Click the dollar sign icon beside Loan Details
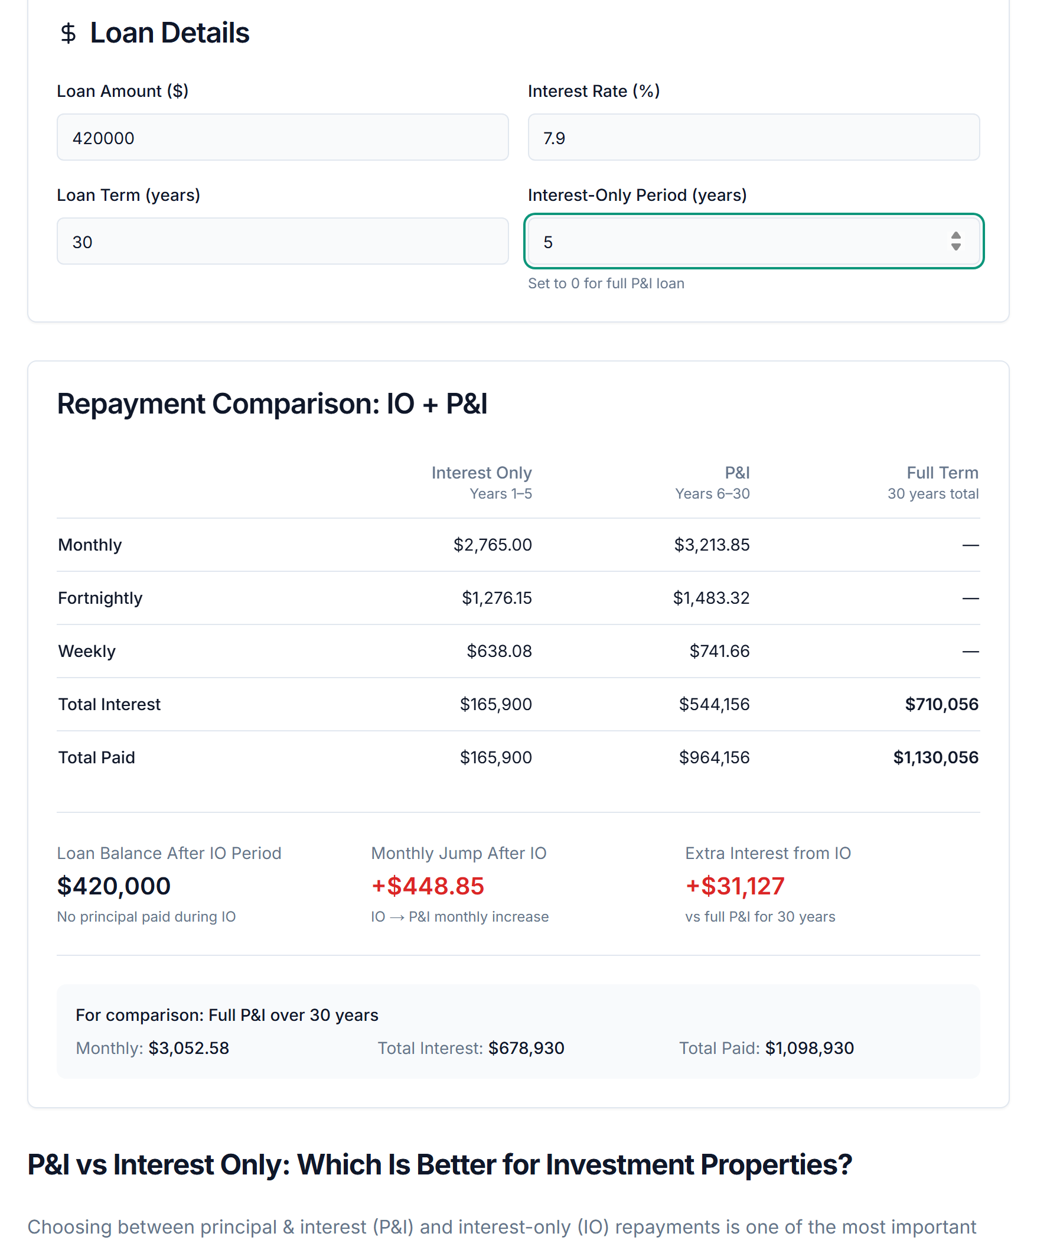The height and width of the screenshot is (1243, 1037). (68, 32)
